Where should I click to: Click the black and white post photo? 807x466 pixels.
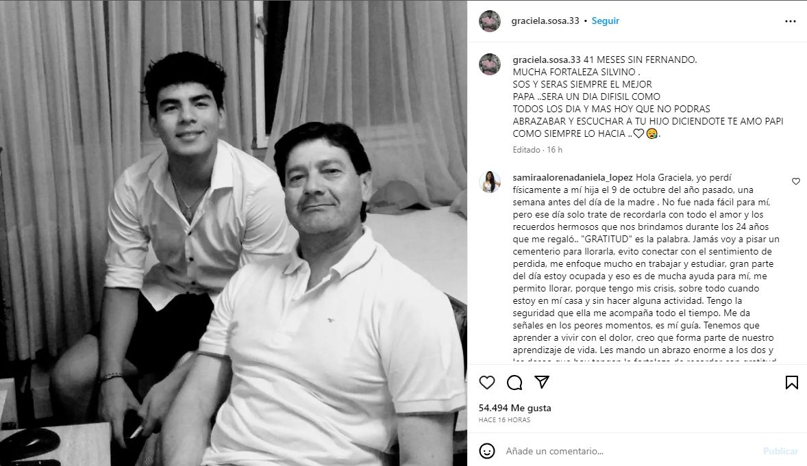tap(234, 233)
